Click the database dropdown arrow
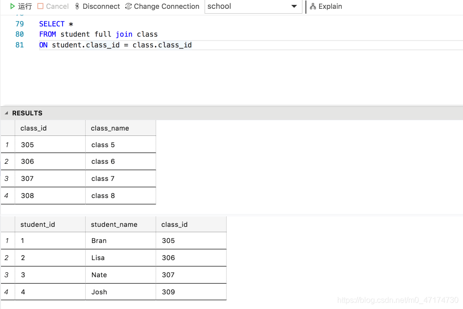The image size is (463, 309). pyautogui.click(x=294, y=6)
